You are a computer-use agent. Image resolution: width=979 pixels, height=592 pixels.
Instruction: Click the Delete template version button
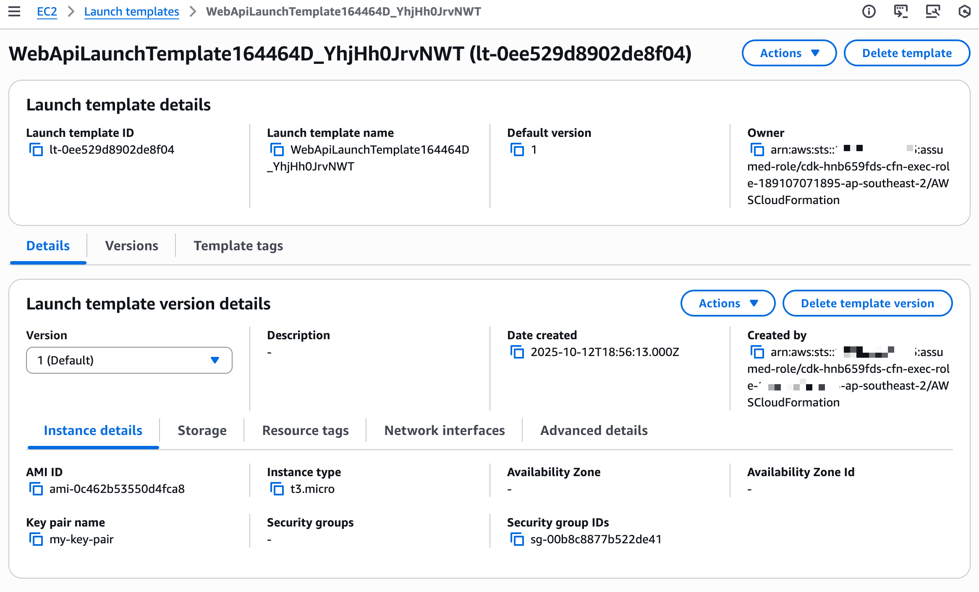(867, 303)
